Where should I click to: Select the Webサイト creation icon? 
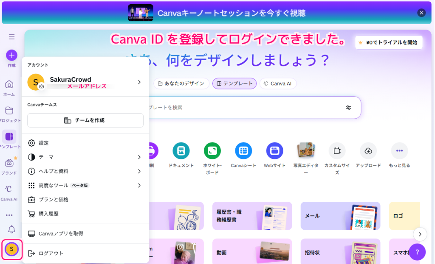coord(274,150)
